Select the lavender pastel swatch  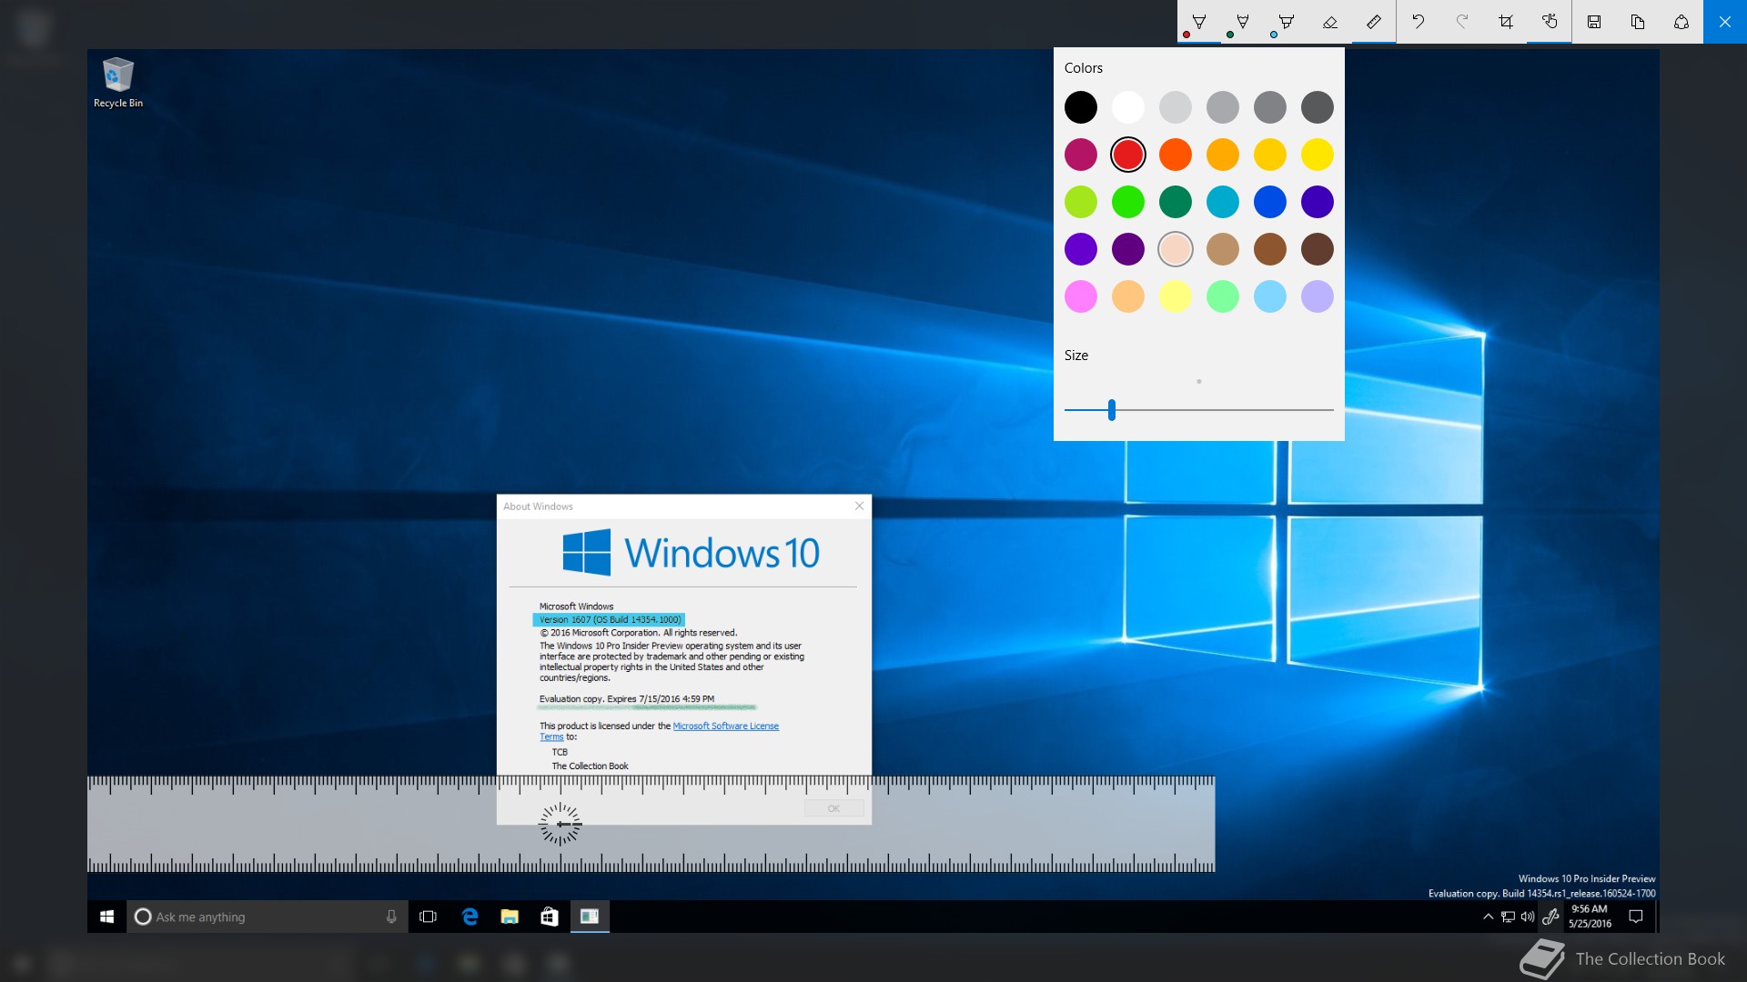coord(1318,296)
